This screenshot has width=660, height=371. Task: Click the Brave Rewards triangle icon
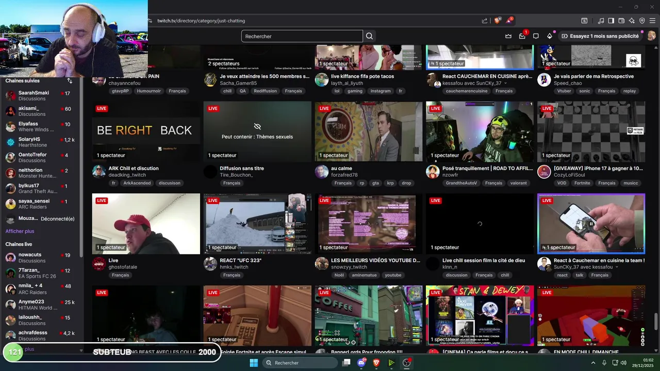[509, 21]
